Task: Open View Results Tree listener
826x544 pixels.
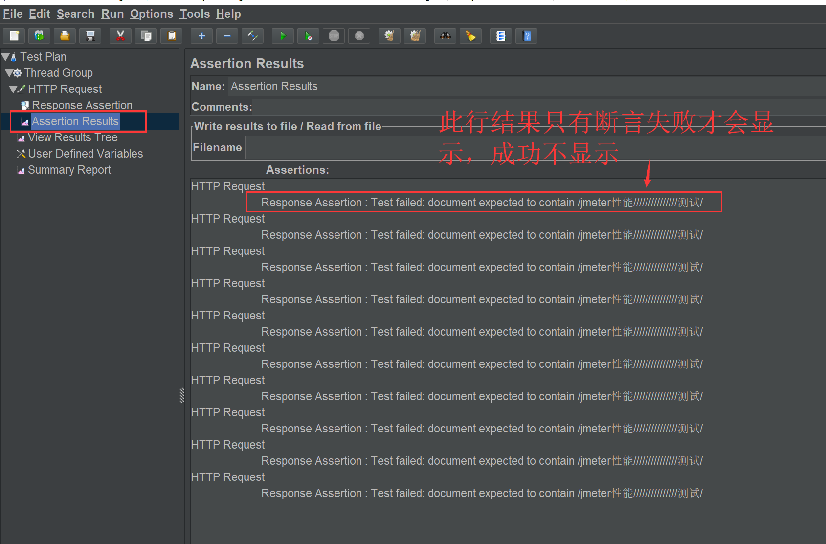Action: [72, 137]
